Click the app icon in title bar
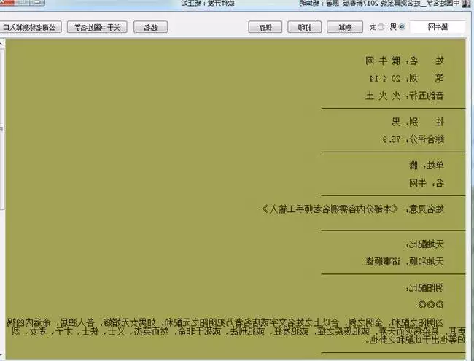Screen dimensions: 474x361 click(467, 4)
